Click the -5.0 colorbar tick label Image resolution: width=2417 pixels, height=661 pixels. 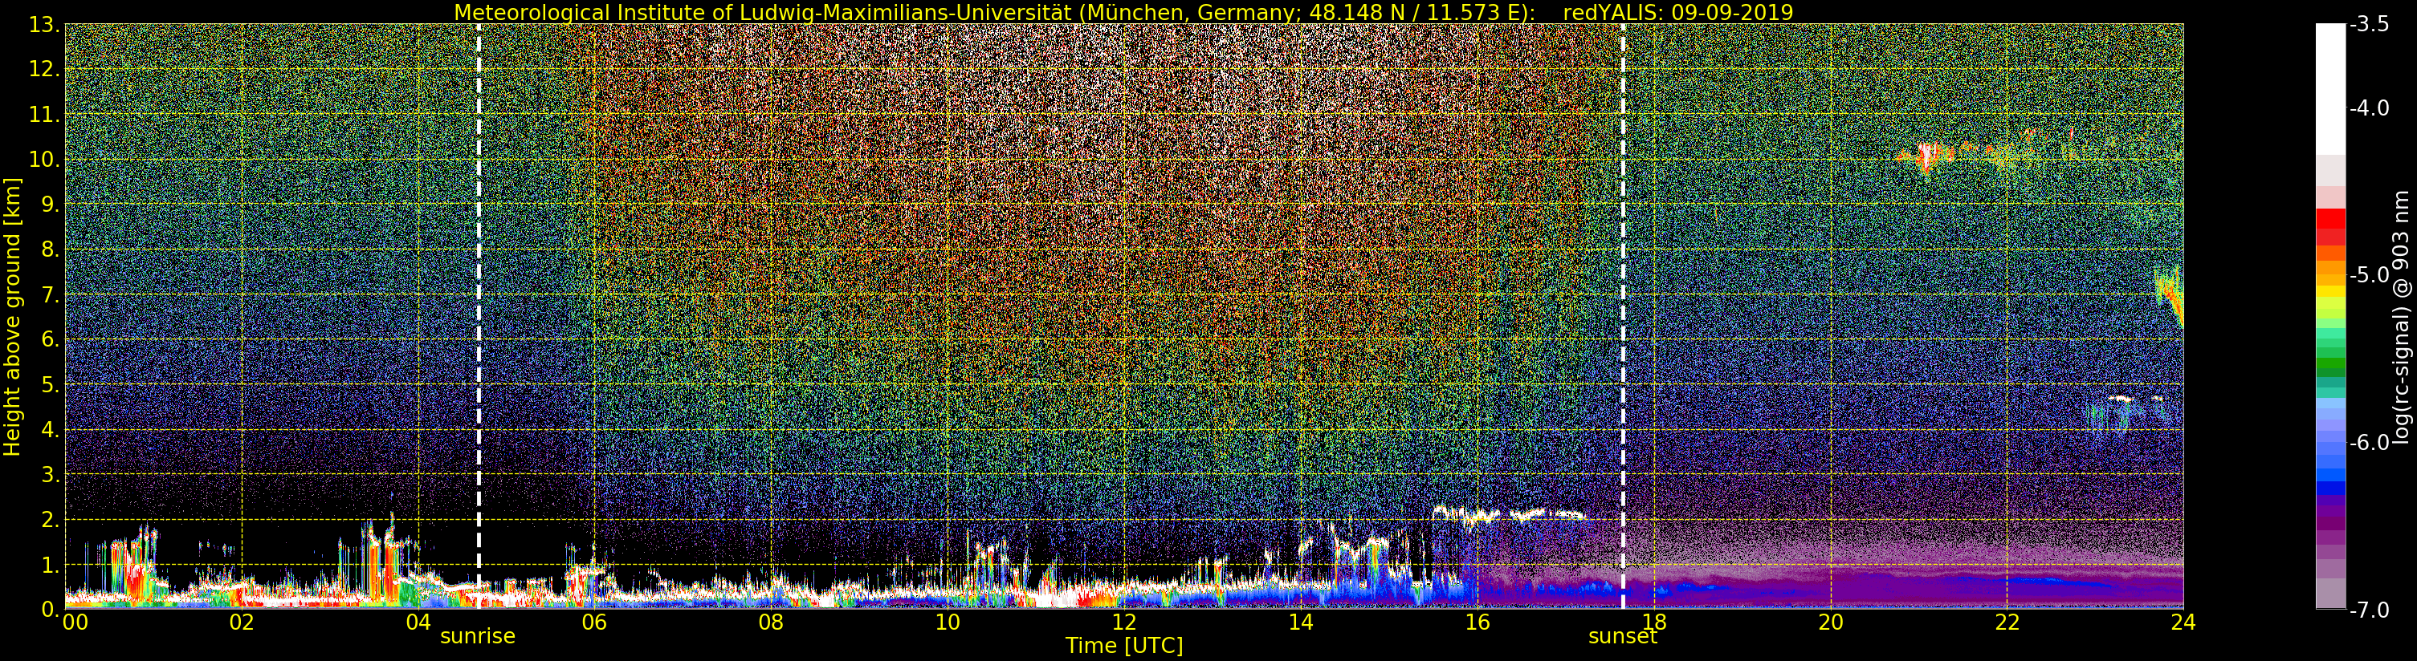[x=2369, y=274]
